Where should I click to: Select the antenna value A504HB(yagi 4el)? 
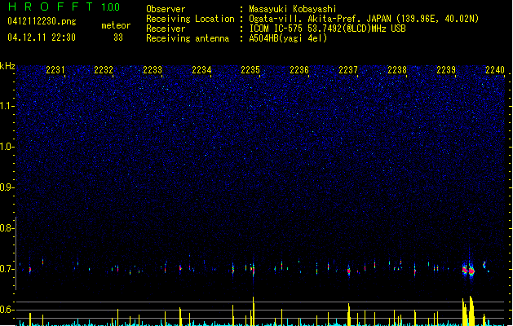tap(288, 38)
